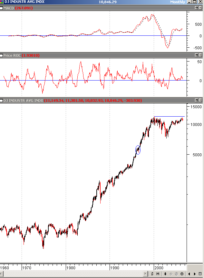Click the price panel OHLC values label

[x=93, y=101]
